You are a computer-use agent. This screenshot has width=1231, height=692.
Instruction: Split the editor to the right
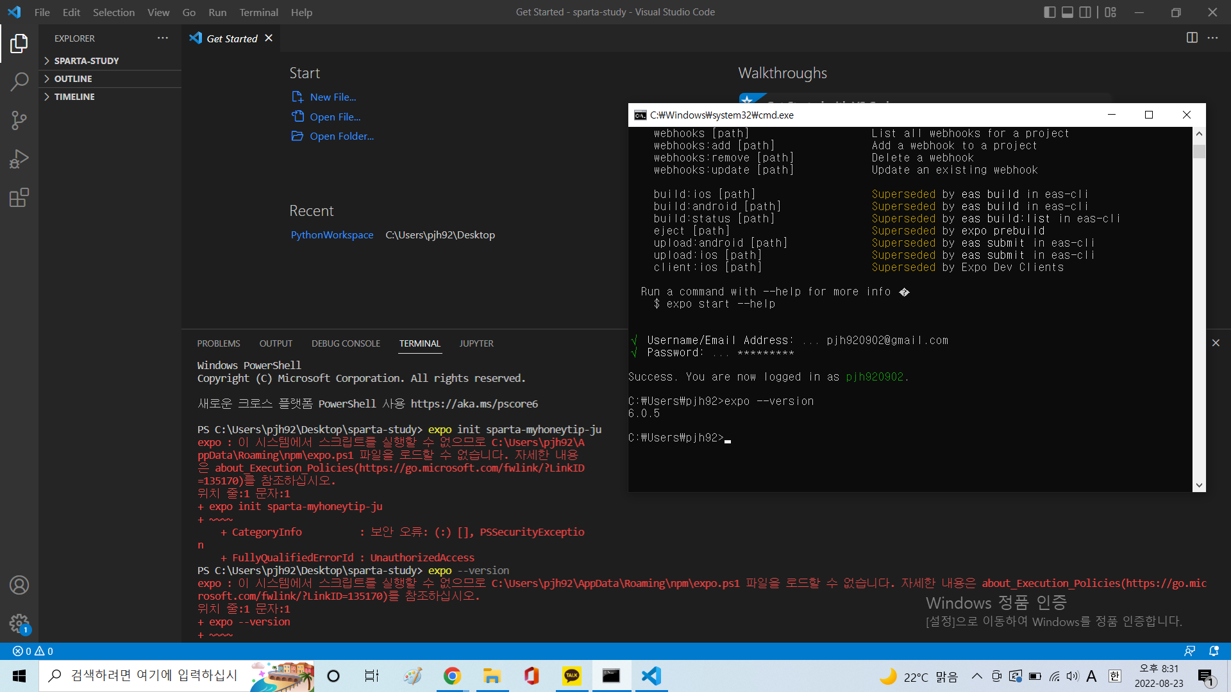(x=1192, y=38)
